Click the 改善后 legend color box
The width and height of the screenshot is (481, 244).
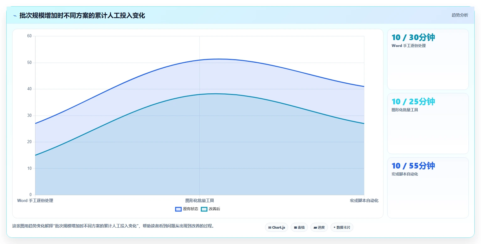[204, 209]
